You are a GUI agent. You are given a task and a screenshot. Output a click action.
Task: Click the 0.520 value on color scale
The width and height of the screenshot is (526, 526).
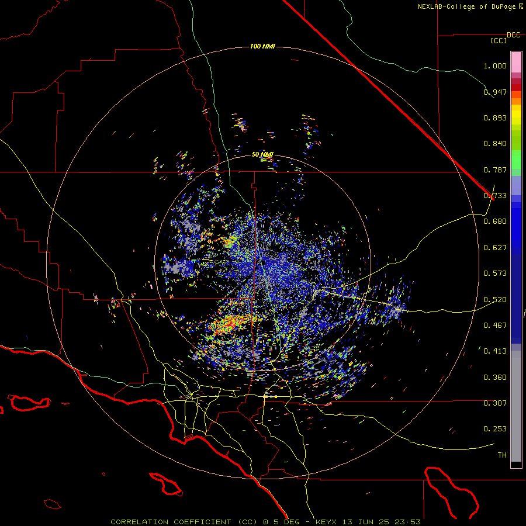coord(495,300)
